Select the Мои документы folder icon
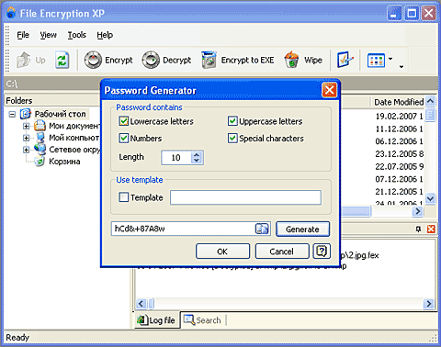 (40, 126)
